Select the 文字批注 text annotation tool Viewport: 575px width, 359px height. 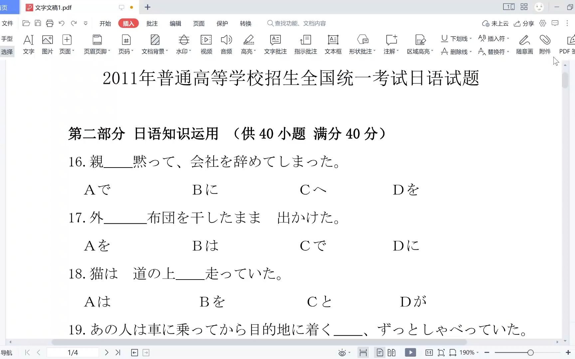(276, 45)
